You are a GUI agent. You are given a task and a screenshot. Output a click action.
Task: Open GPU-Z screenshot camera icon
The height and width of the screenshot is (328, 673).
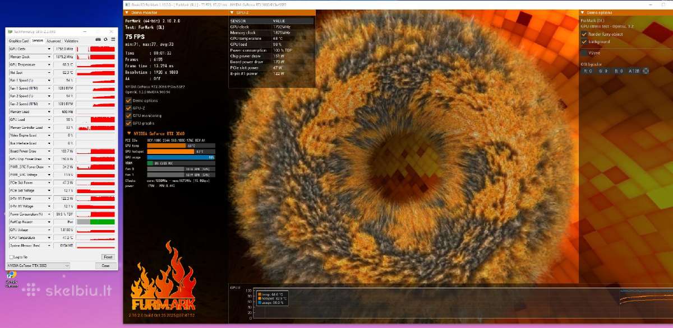(98, 40)
